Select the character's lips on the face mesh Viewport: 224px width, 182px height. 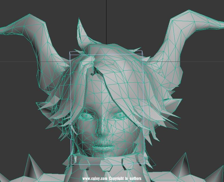coord(103,147)
